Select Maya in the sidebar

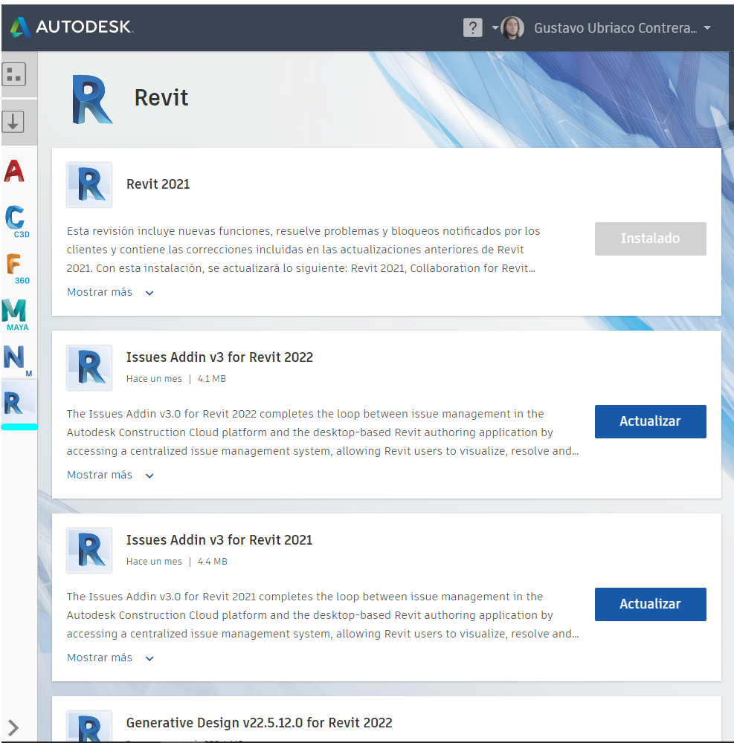(x=15, y=315)
